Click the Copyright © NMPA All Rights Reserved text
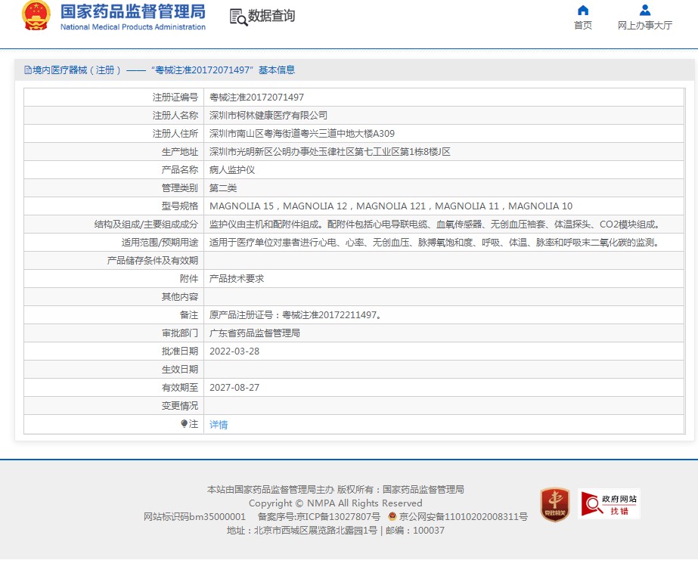Image resolution: width=698 pixels, height=582 pixels. coord(336,503)
